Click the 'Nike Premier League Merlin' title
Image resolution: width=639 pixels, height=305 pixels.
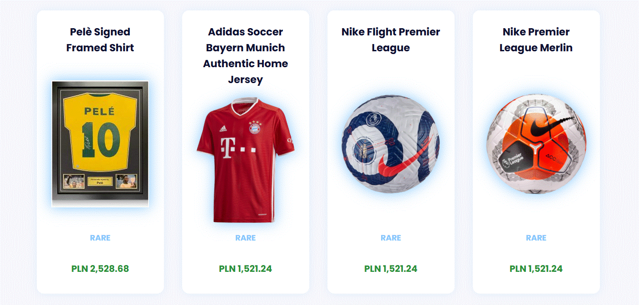(x=536, y=40)
